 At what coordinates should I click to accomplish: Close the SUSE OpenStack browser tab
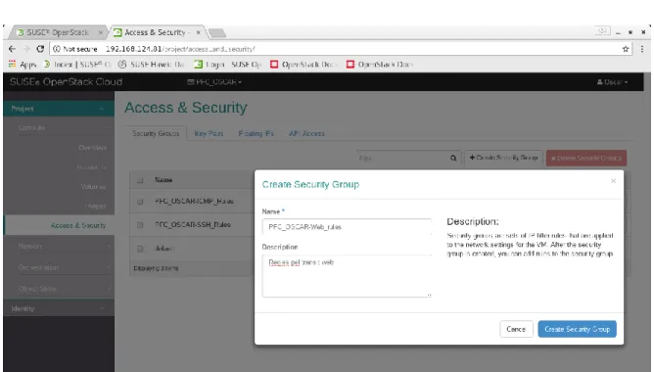tap(101, 32)
